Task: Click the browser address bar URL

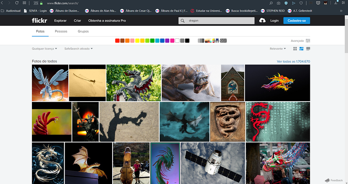Action: coord(63,3)
